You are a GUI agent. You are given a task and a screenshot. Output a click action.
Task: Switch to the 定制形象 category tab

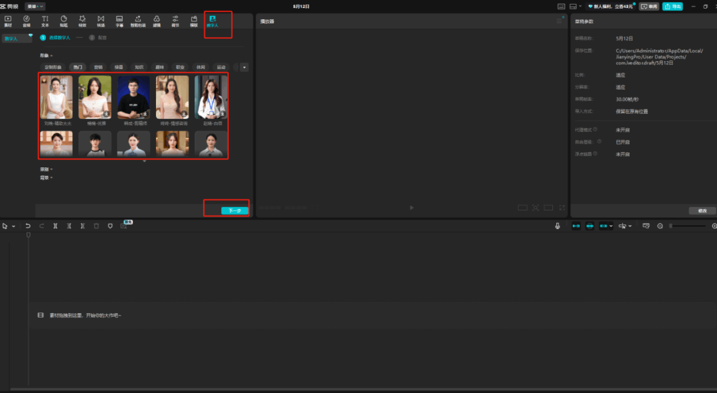point(53,67)
